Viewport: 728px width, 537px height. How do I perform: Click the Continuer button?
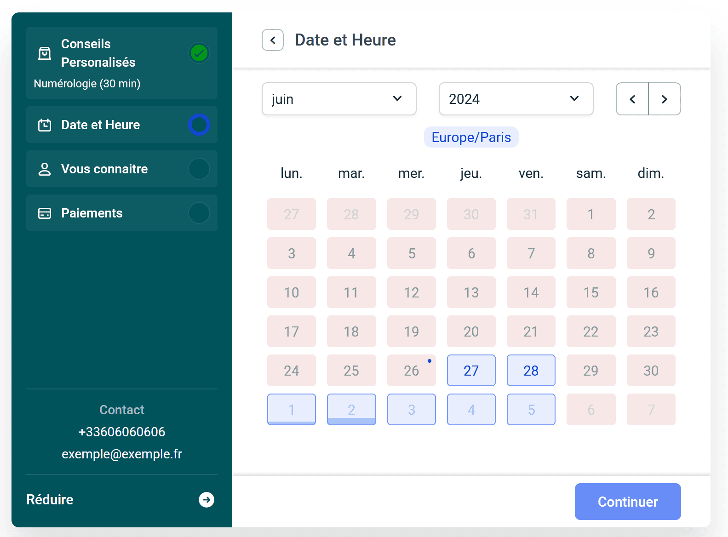(628, 502)
